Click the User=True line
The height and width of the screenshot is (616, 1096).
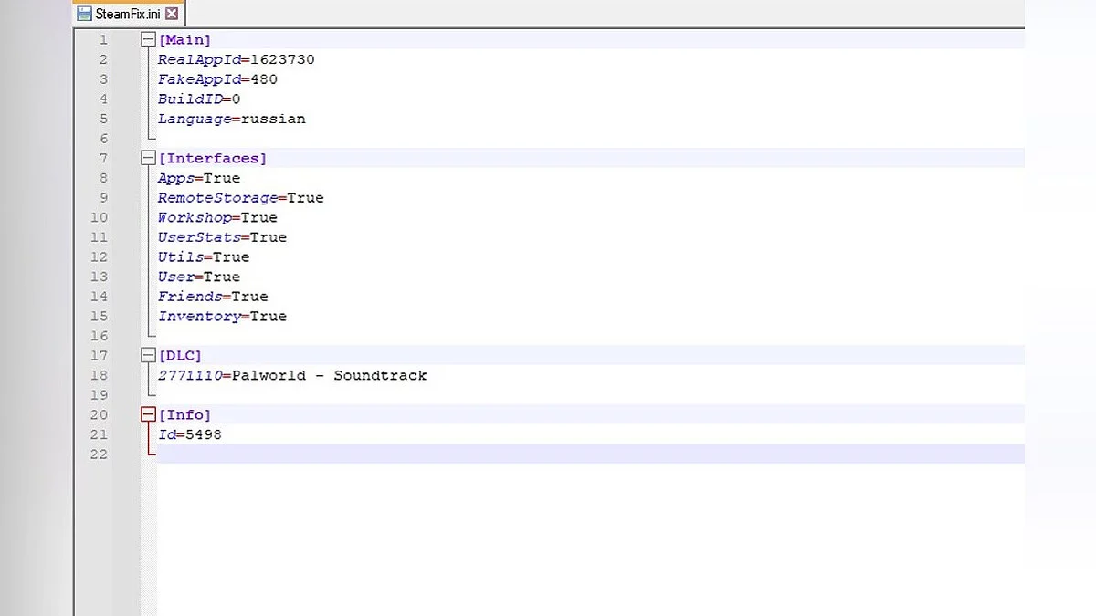click(x=199, y=277)
